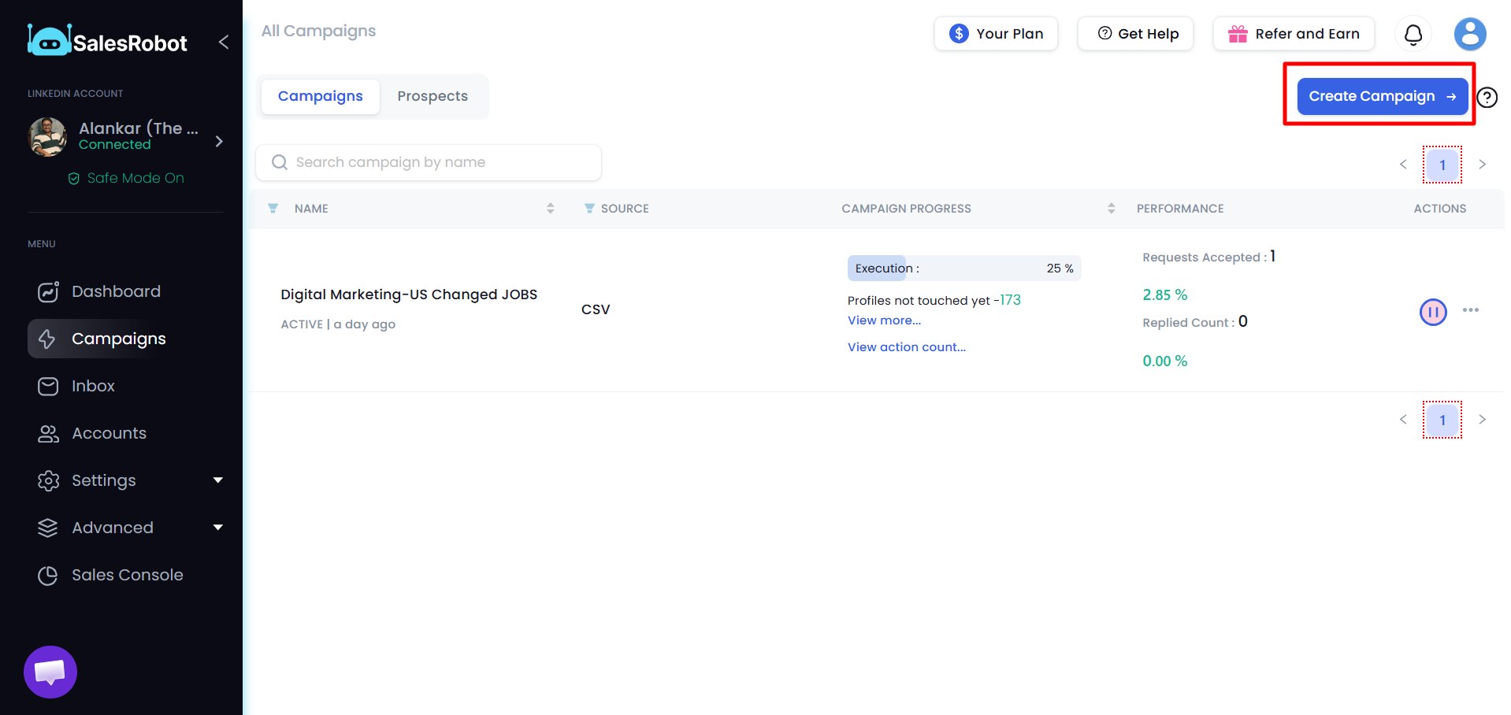Sort campaigns by Name column

[x=550, y=208]
